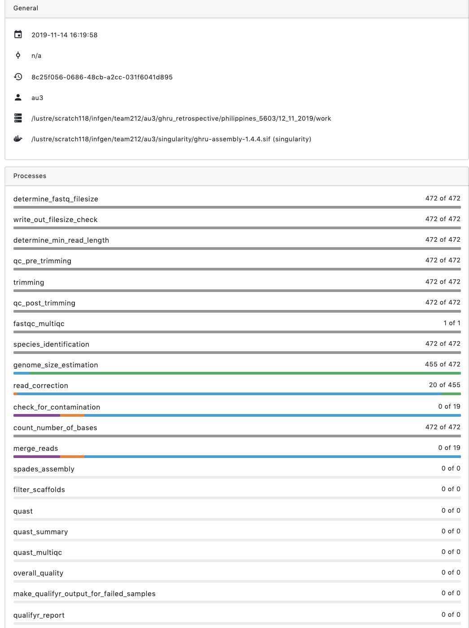This screenshot has height=628, width=469.
Task: Open the determine_fastq_filesize process
Action: coord(56,199)
